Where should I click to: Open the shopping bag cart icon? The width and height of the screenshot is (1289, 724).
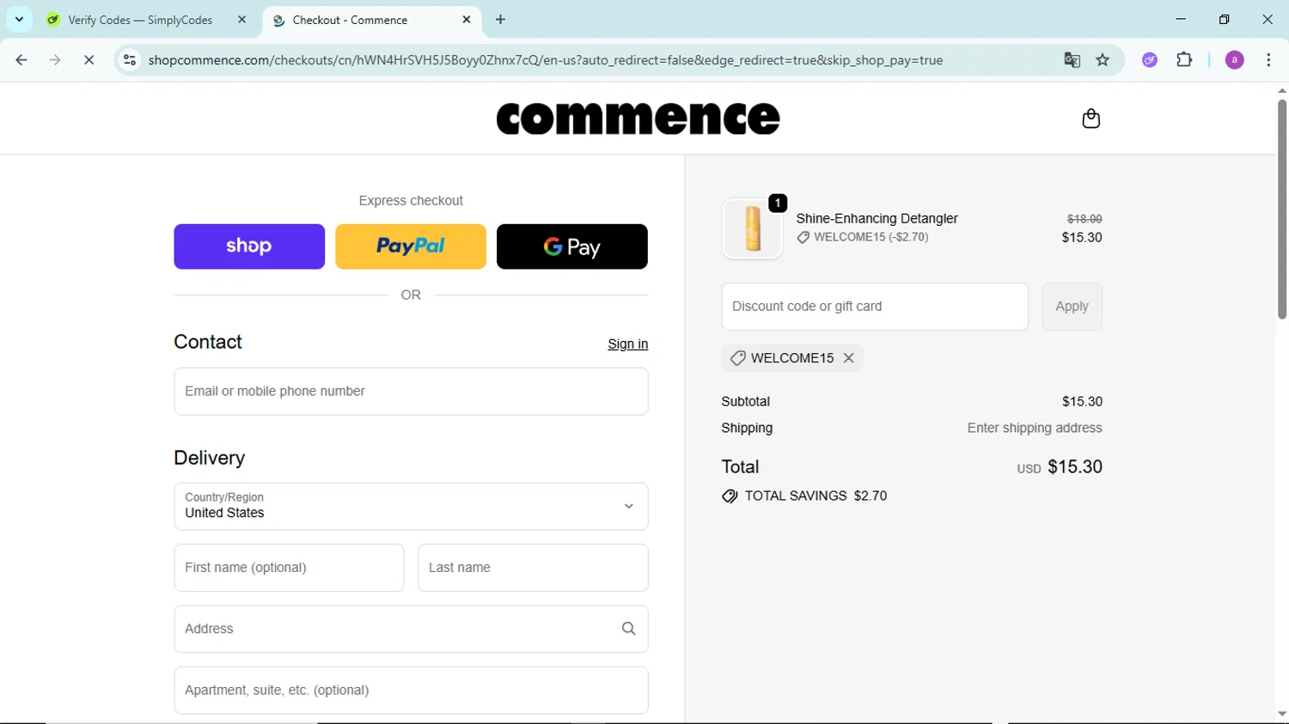[x=1090, y=119]
